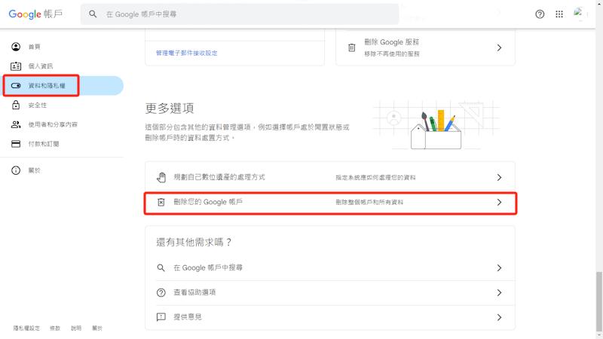Open the Google apps grid launcher
Image resolution: width=603 pixels, height=339 pixels.
pyautogui.click(x=559, y=14)
